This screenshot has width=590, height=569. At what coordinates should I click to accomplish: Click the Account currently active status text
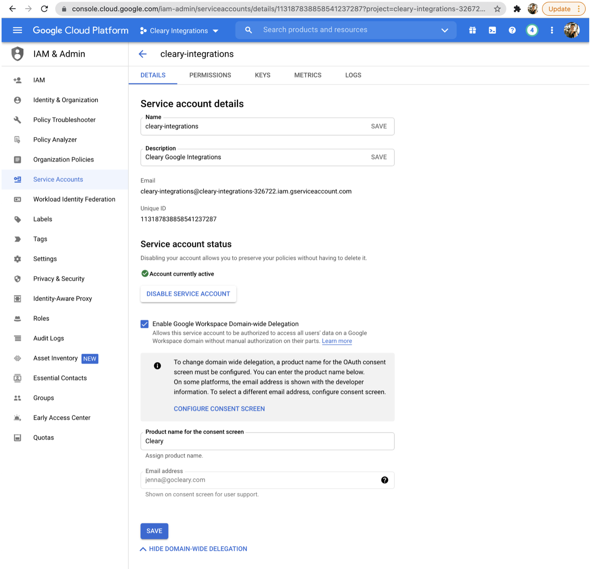(x=182, y=274)
